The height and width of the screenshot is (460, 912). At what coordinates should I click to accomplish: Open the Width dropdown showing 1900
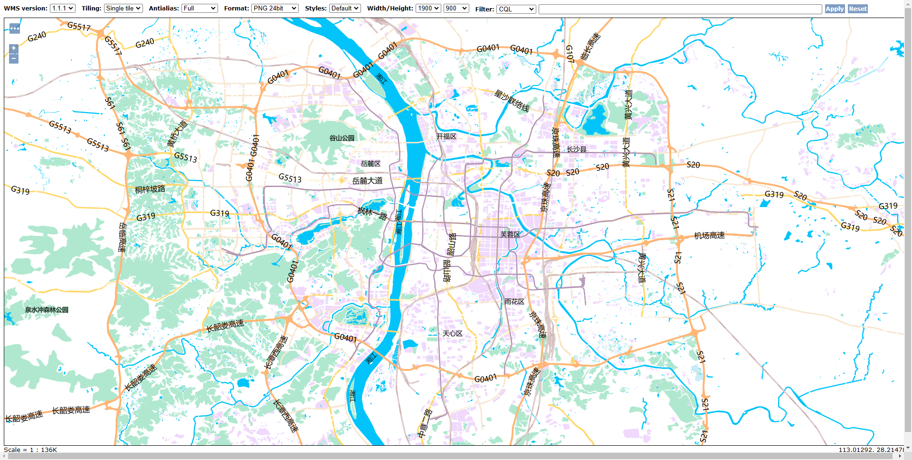(x=428, y=9)
